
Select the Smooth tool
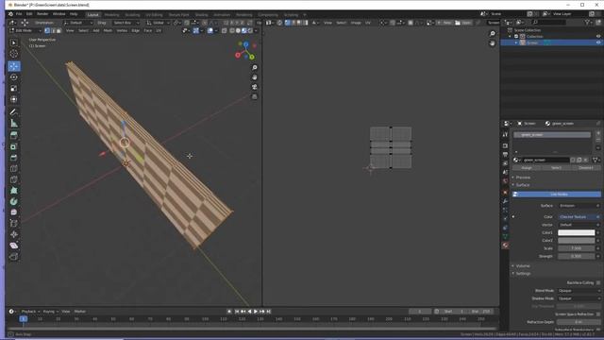14,212
